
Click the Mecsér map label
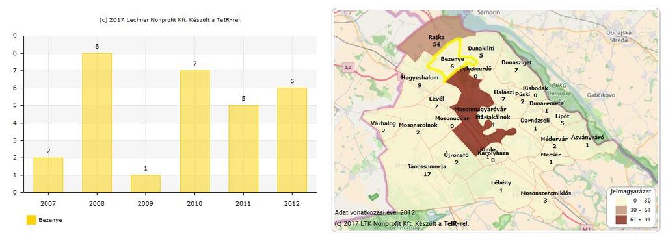[551, 155]
